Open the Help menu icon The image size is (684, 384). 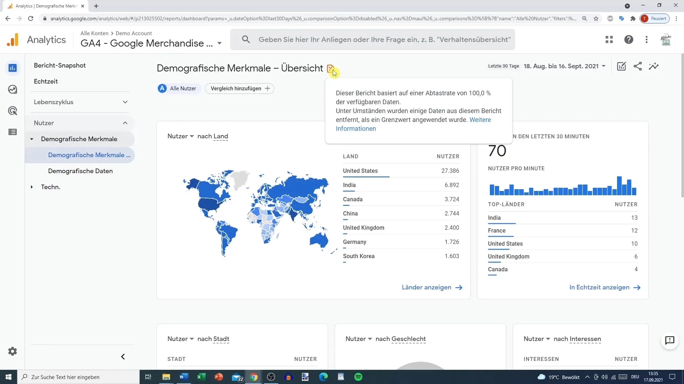coord(629,39)
